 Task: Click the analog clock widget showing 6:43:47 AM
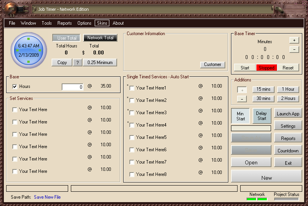28,51
